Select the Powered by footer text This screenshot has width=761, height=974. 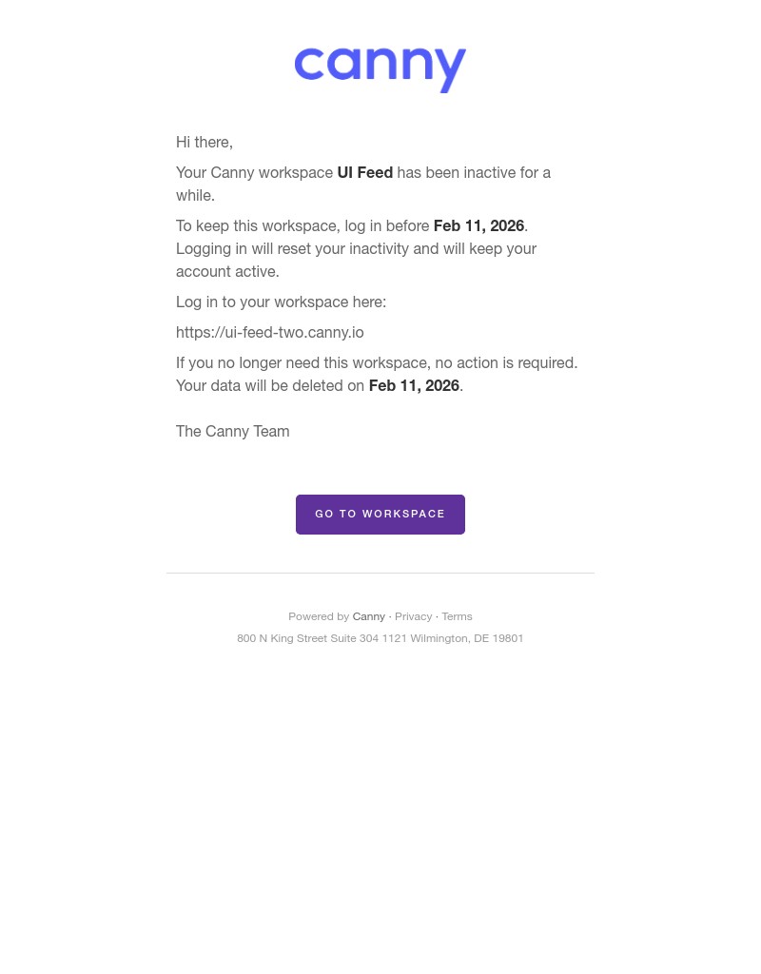point(320,616)
